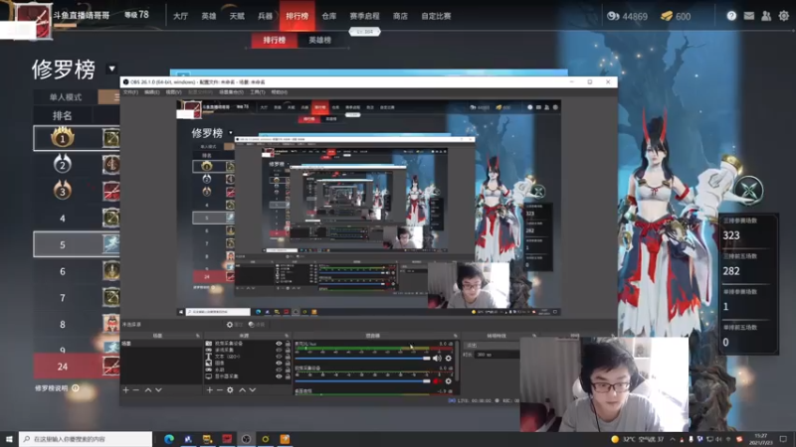Pop out the OBS Scene Transitions dock panel

click(x=533, y=336)
